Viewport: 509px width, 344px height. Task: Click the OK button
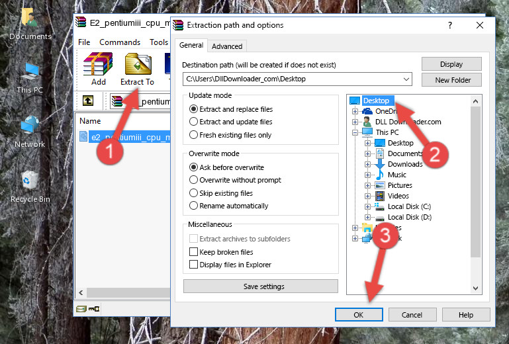click(x=359, y=315)
